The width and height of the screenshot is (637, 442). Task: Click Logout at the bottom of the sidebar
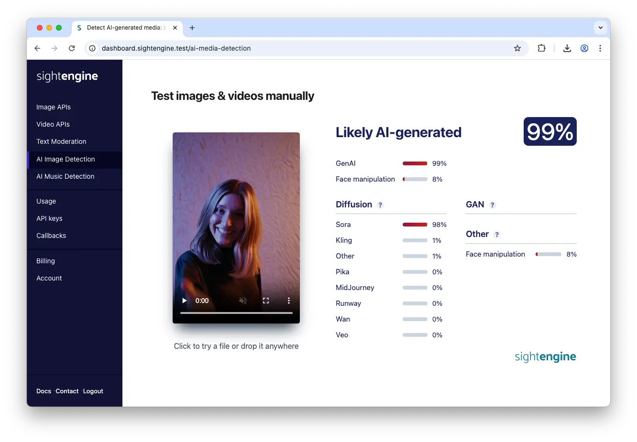[93, 391]
